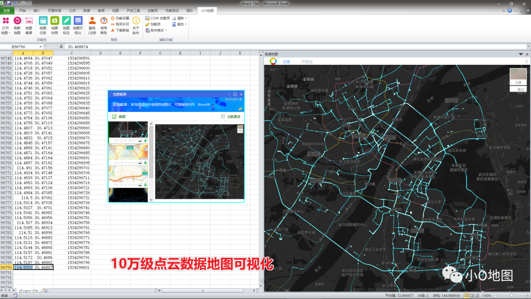
Task: Expand the formula bar
Action: [x=528, y=47]
